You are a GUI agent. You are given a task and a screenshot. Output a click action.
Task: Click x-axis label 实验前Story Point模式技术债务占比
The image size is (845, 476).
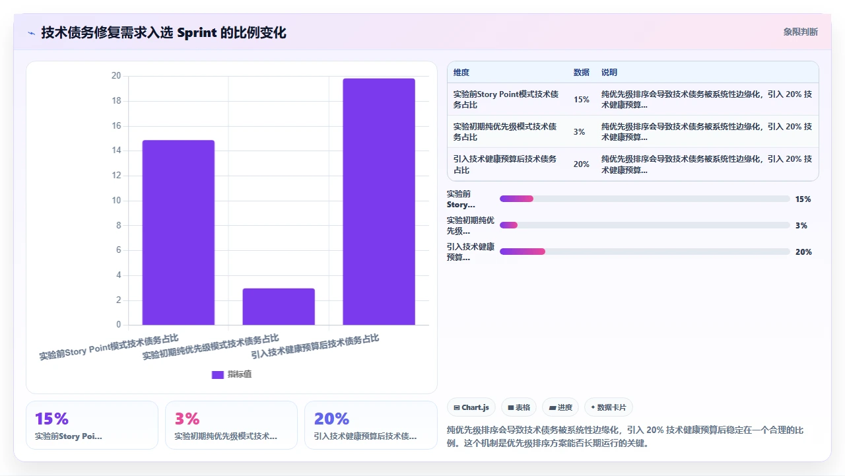(x=109, y=347)
